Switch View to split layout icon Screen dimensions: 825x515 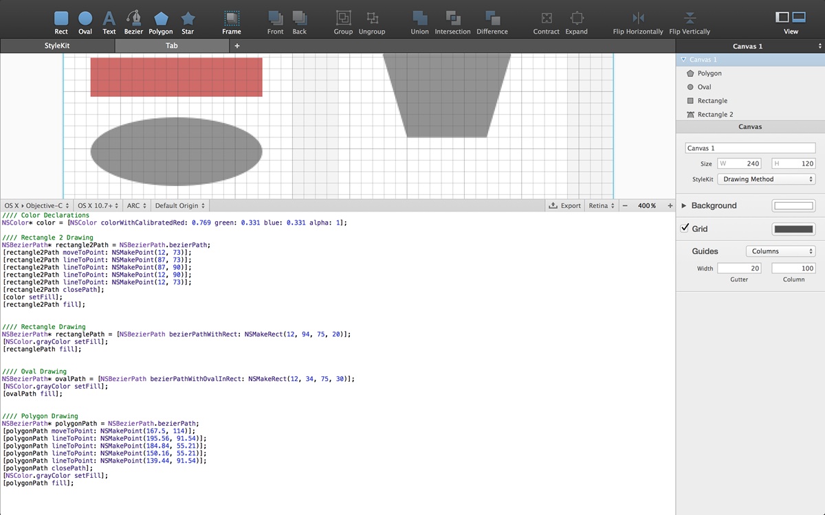pyautogui.click(x=799, y=17)
